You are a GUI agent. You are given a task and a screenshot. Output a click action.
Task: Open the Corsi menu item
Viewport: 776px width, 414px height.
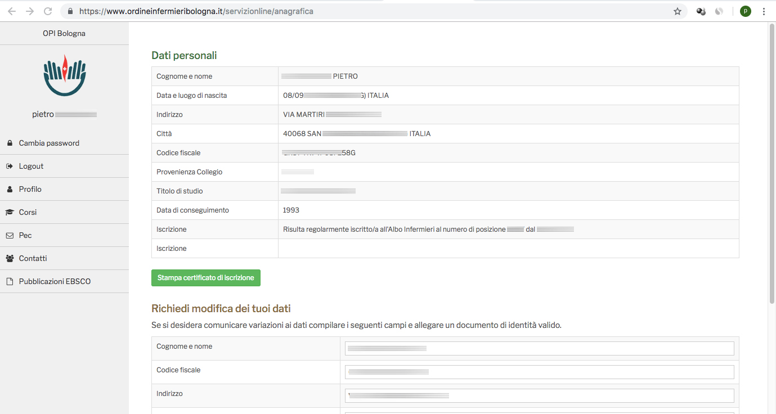[28, 213]
